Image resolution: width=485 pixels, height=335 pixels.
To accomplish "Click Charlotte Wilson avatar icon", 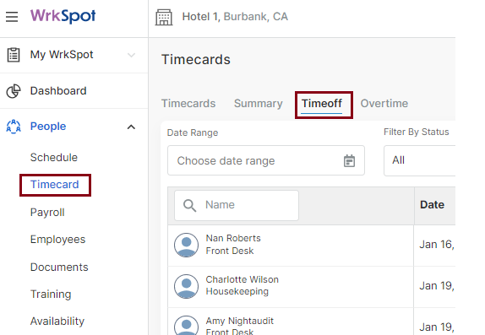I will tap(186, 286).
